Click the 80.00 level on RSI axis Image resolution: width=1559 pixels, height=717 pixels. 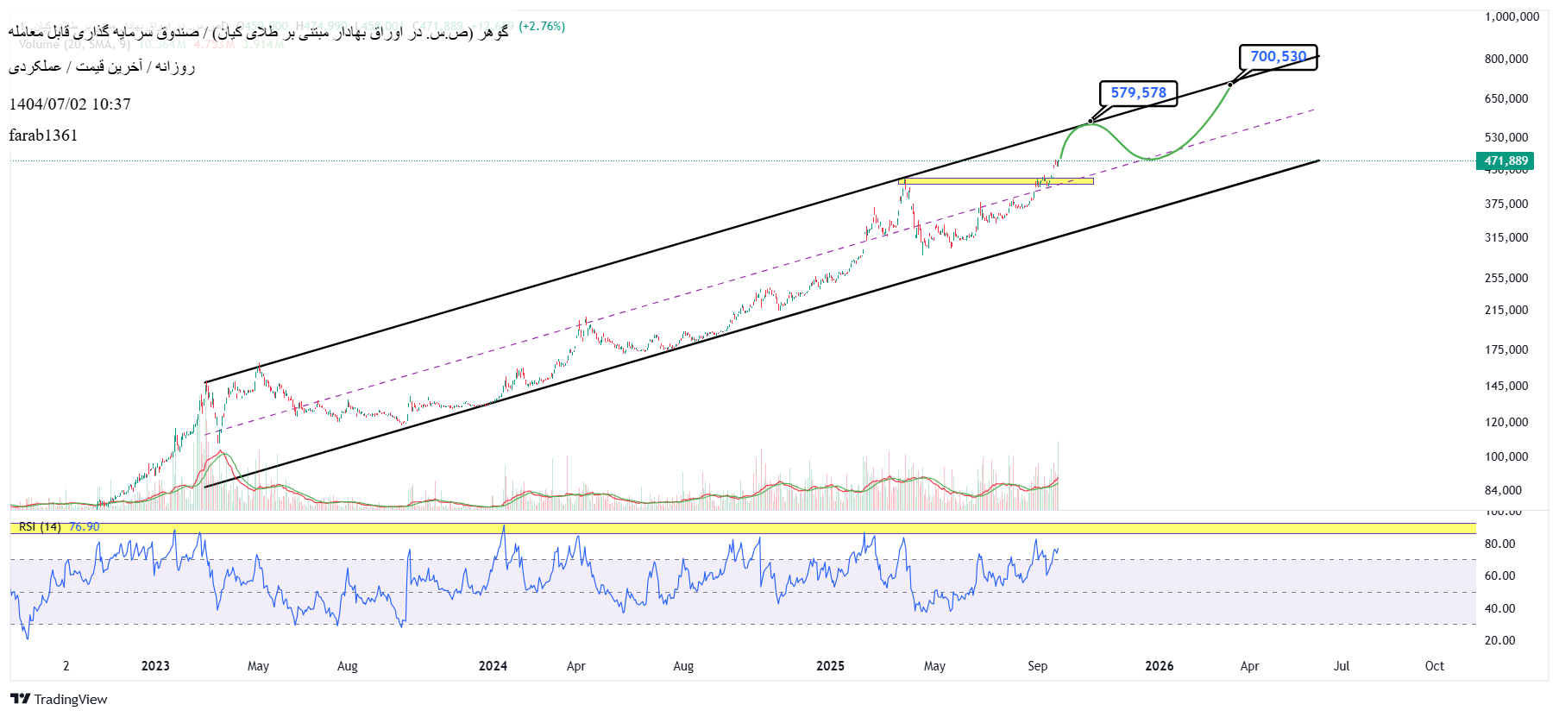tap(1499, 544)
